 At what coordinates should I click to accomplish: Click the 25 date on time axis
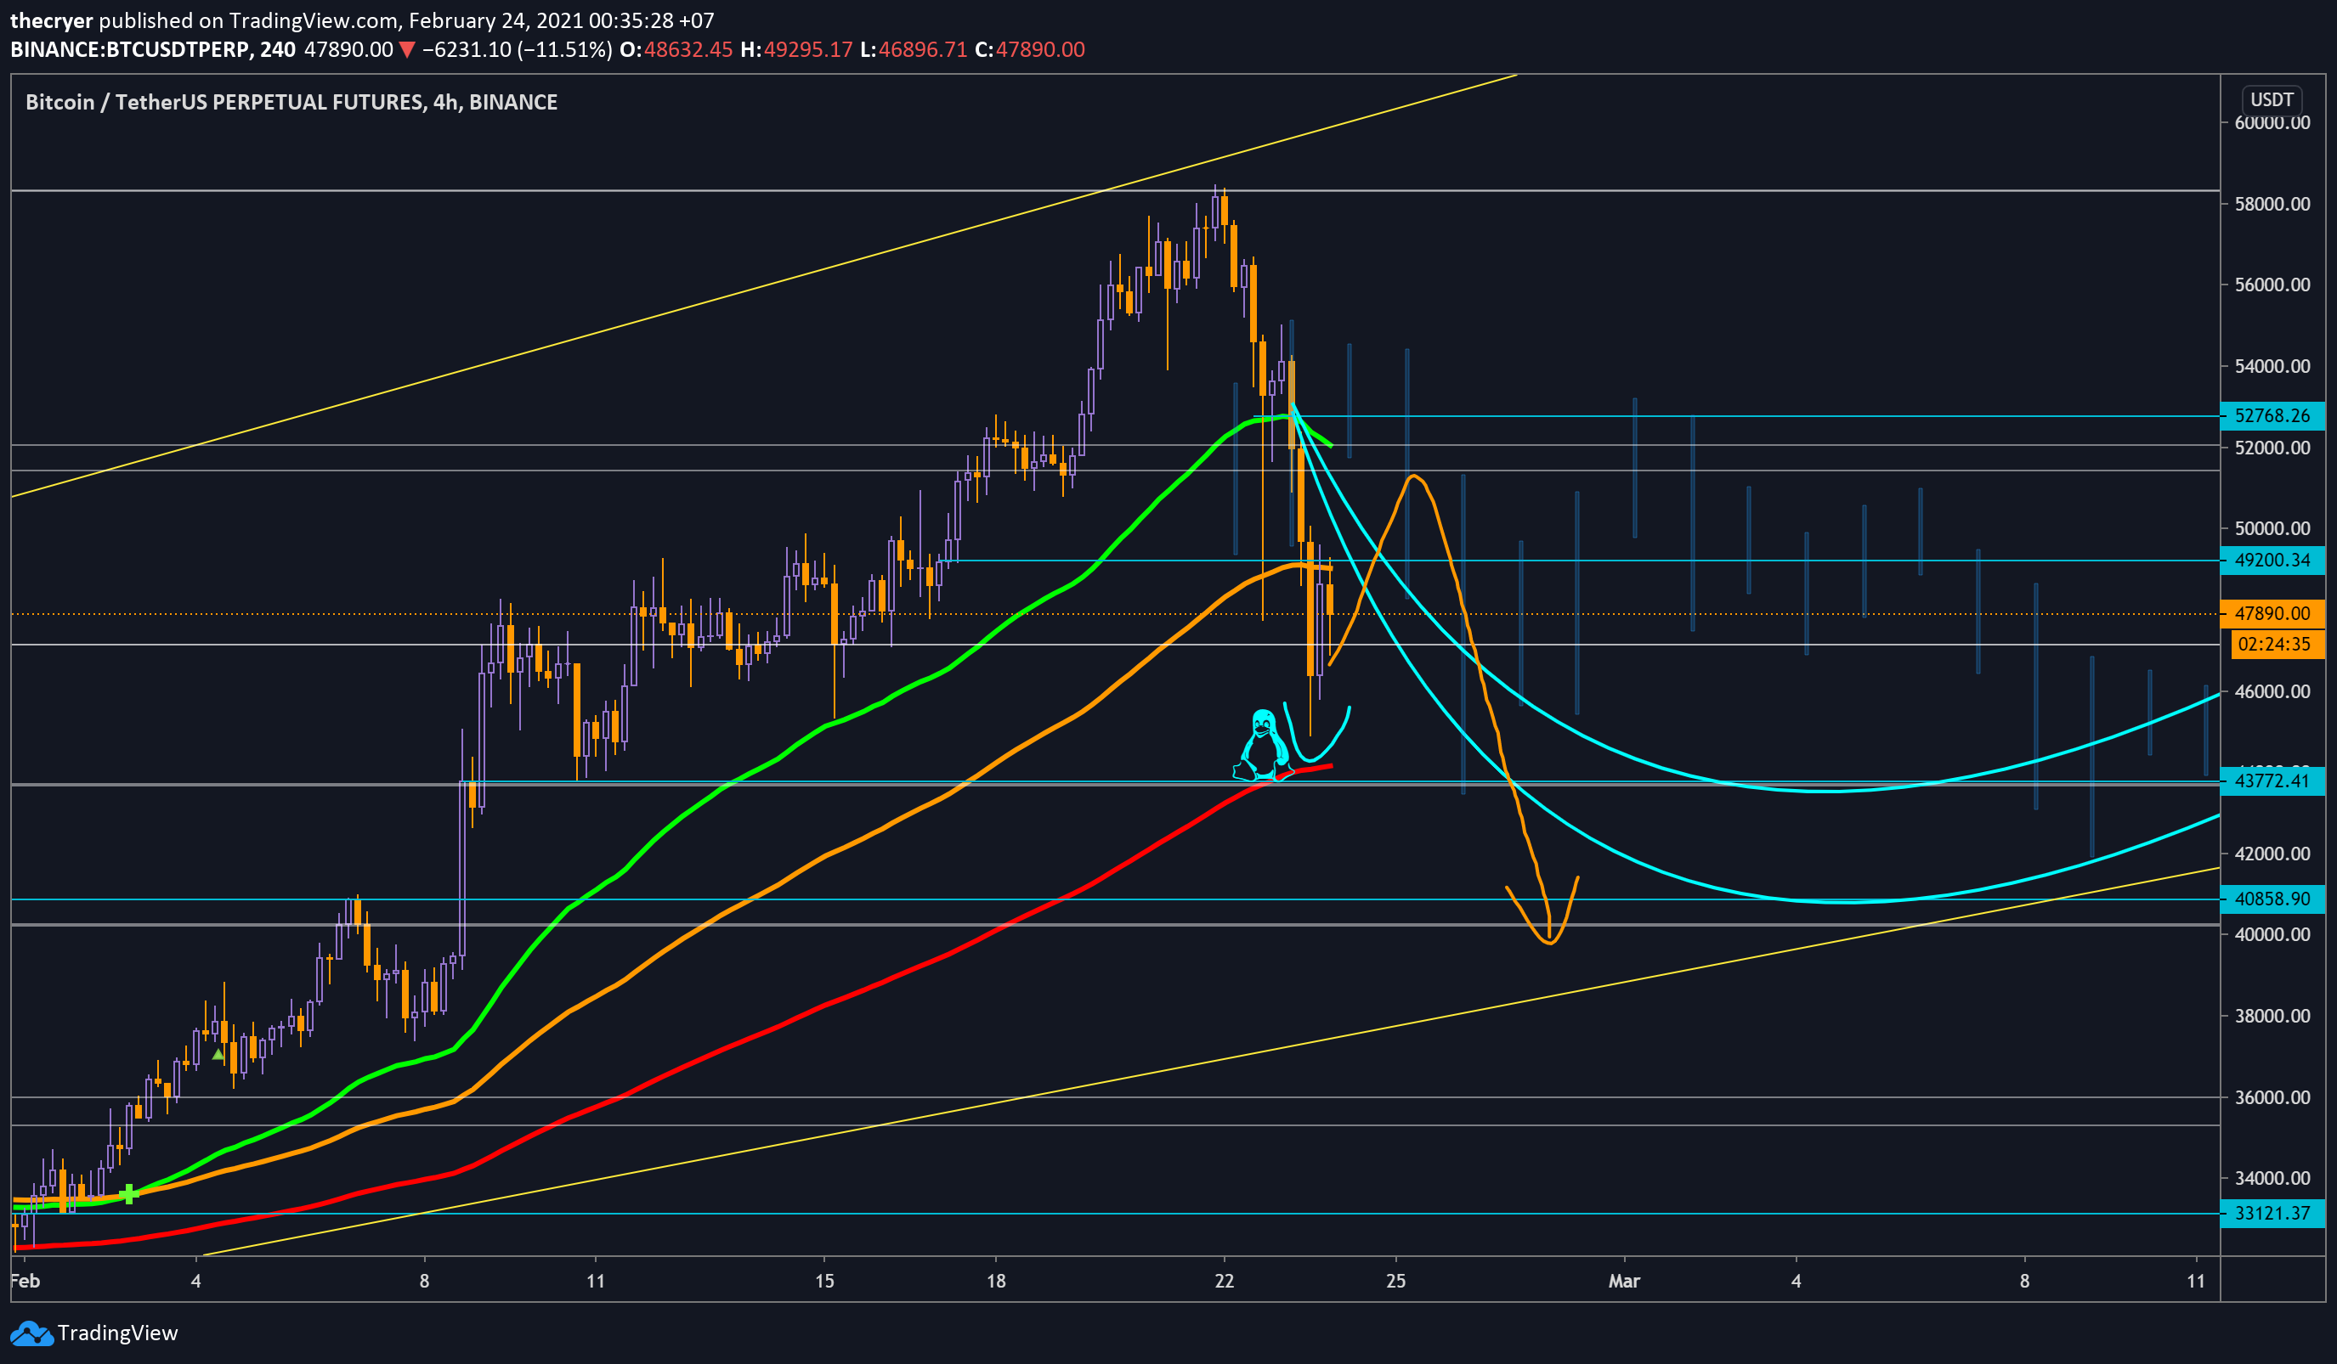[1395, 1281]
